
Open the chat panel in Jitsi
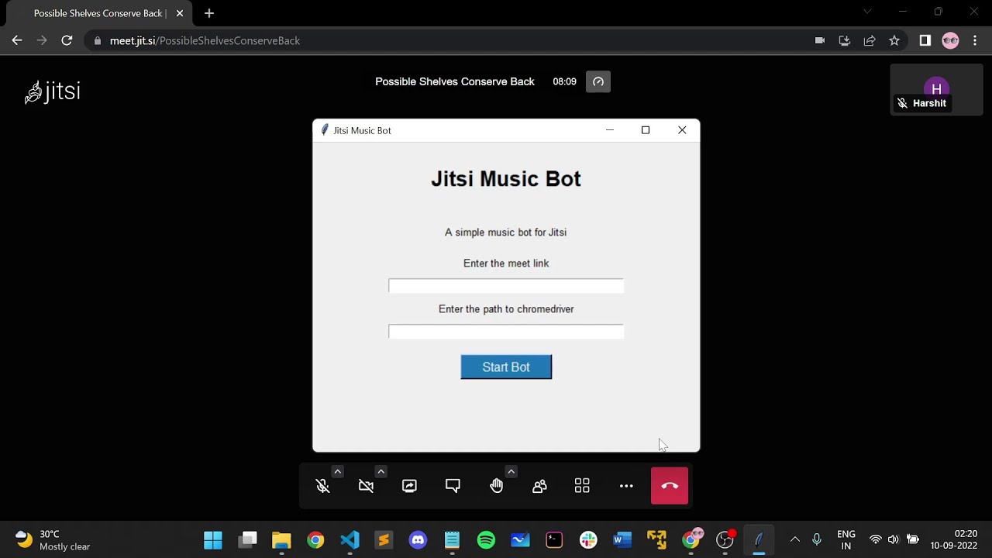coord(453,486)
